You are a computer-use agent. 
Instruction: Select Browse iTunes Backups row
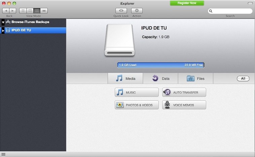[x=33, y=22]
